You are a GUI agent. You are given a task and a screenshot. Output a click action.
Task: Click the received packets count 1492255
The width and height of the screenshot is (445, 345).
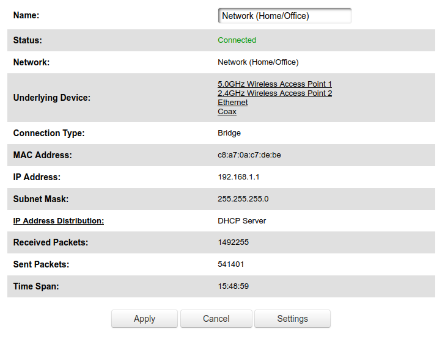pyautogui.click(x=233, y=243)
